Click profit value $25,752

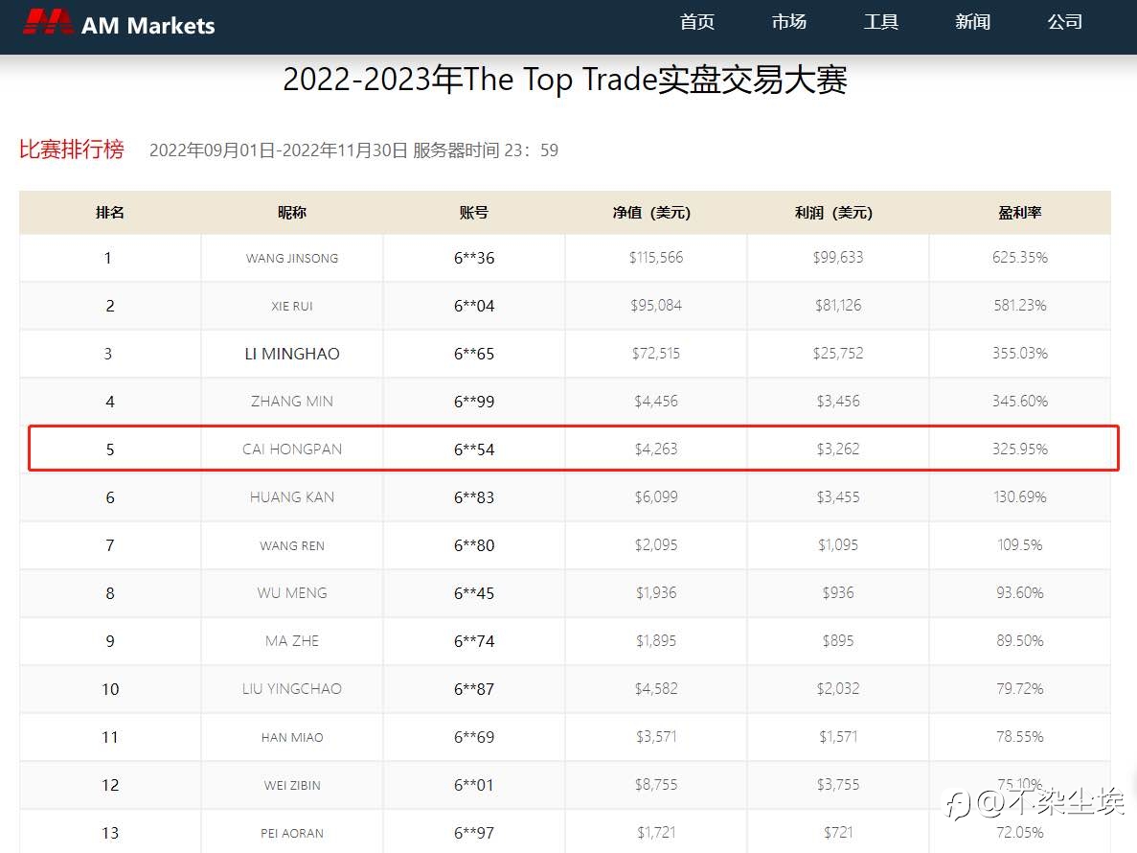click(x=838, y=354)
